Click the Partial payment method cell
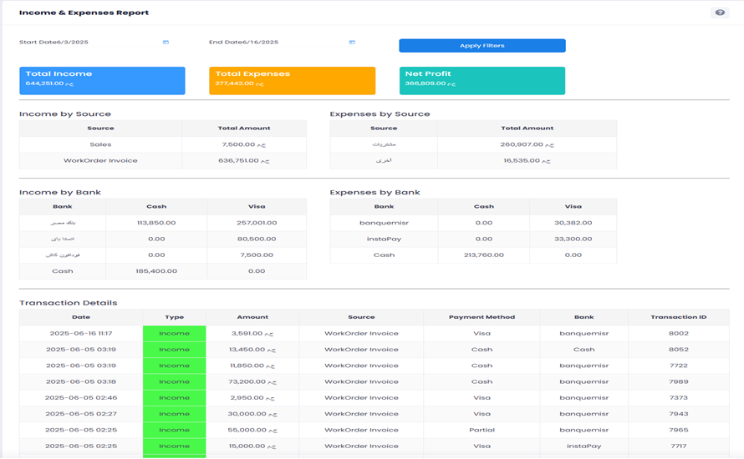This screenshot has width=744, height=459. click(482, 430)
